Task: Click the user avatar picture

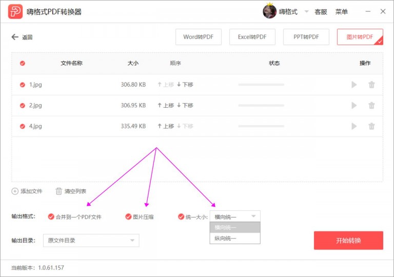Action: pyautogui.click(x=270, y=11)
